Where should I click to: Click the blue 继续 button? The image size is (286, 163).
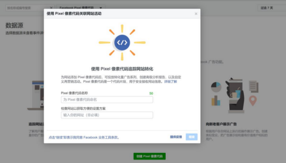[x=192, y=137]
